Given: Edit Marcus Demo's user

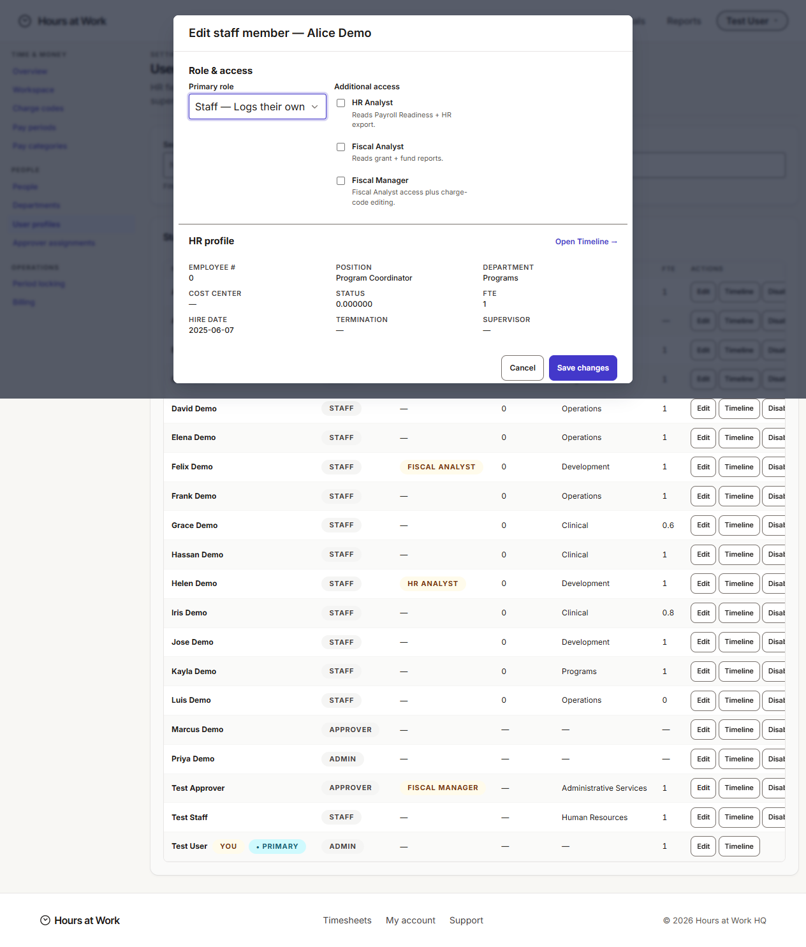Looking at the screenshot, I should pos(703,730).
